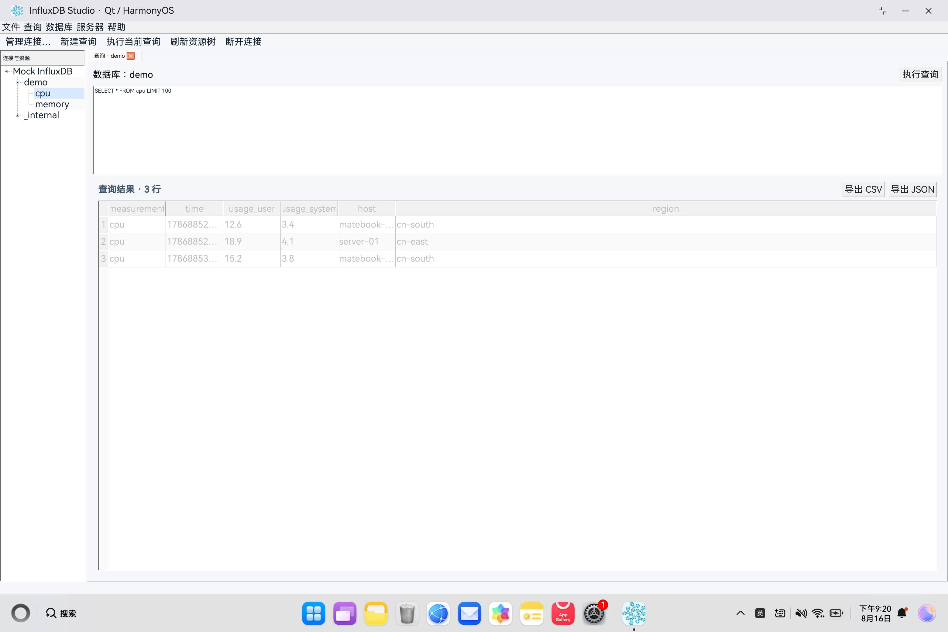
Task: Open the 服务器 menu
Action: point(90,27)
